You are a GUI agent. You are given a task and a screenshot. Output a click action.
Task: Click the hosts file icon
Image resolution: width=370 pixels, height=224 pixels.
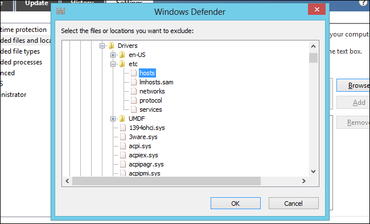(134, 73)
